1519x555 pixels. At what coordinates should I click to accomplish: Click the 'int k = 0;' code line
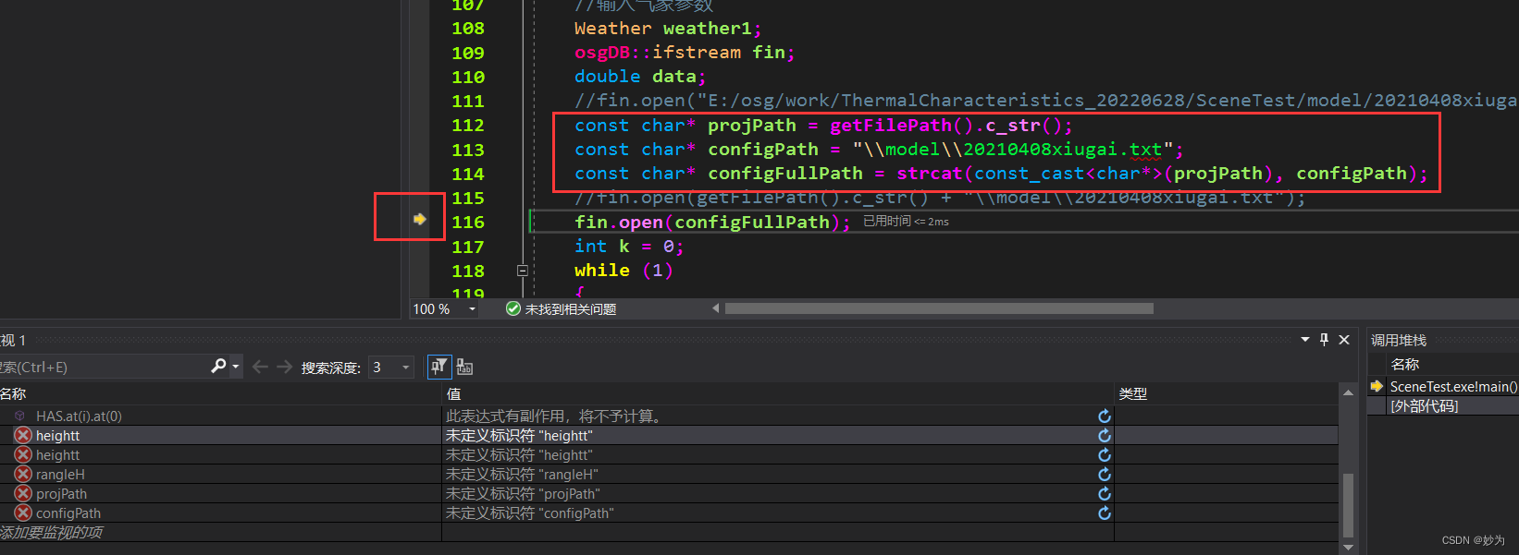(x=629, y=247)
